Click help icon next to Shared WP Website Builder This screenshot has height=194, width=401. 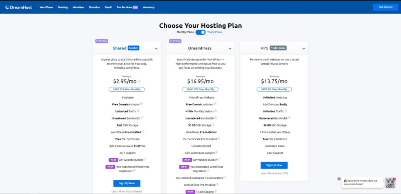pos(145,159)
